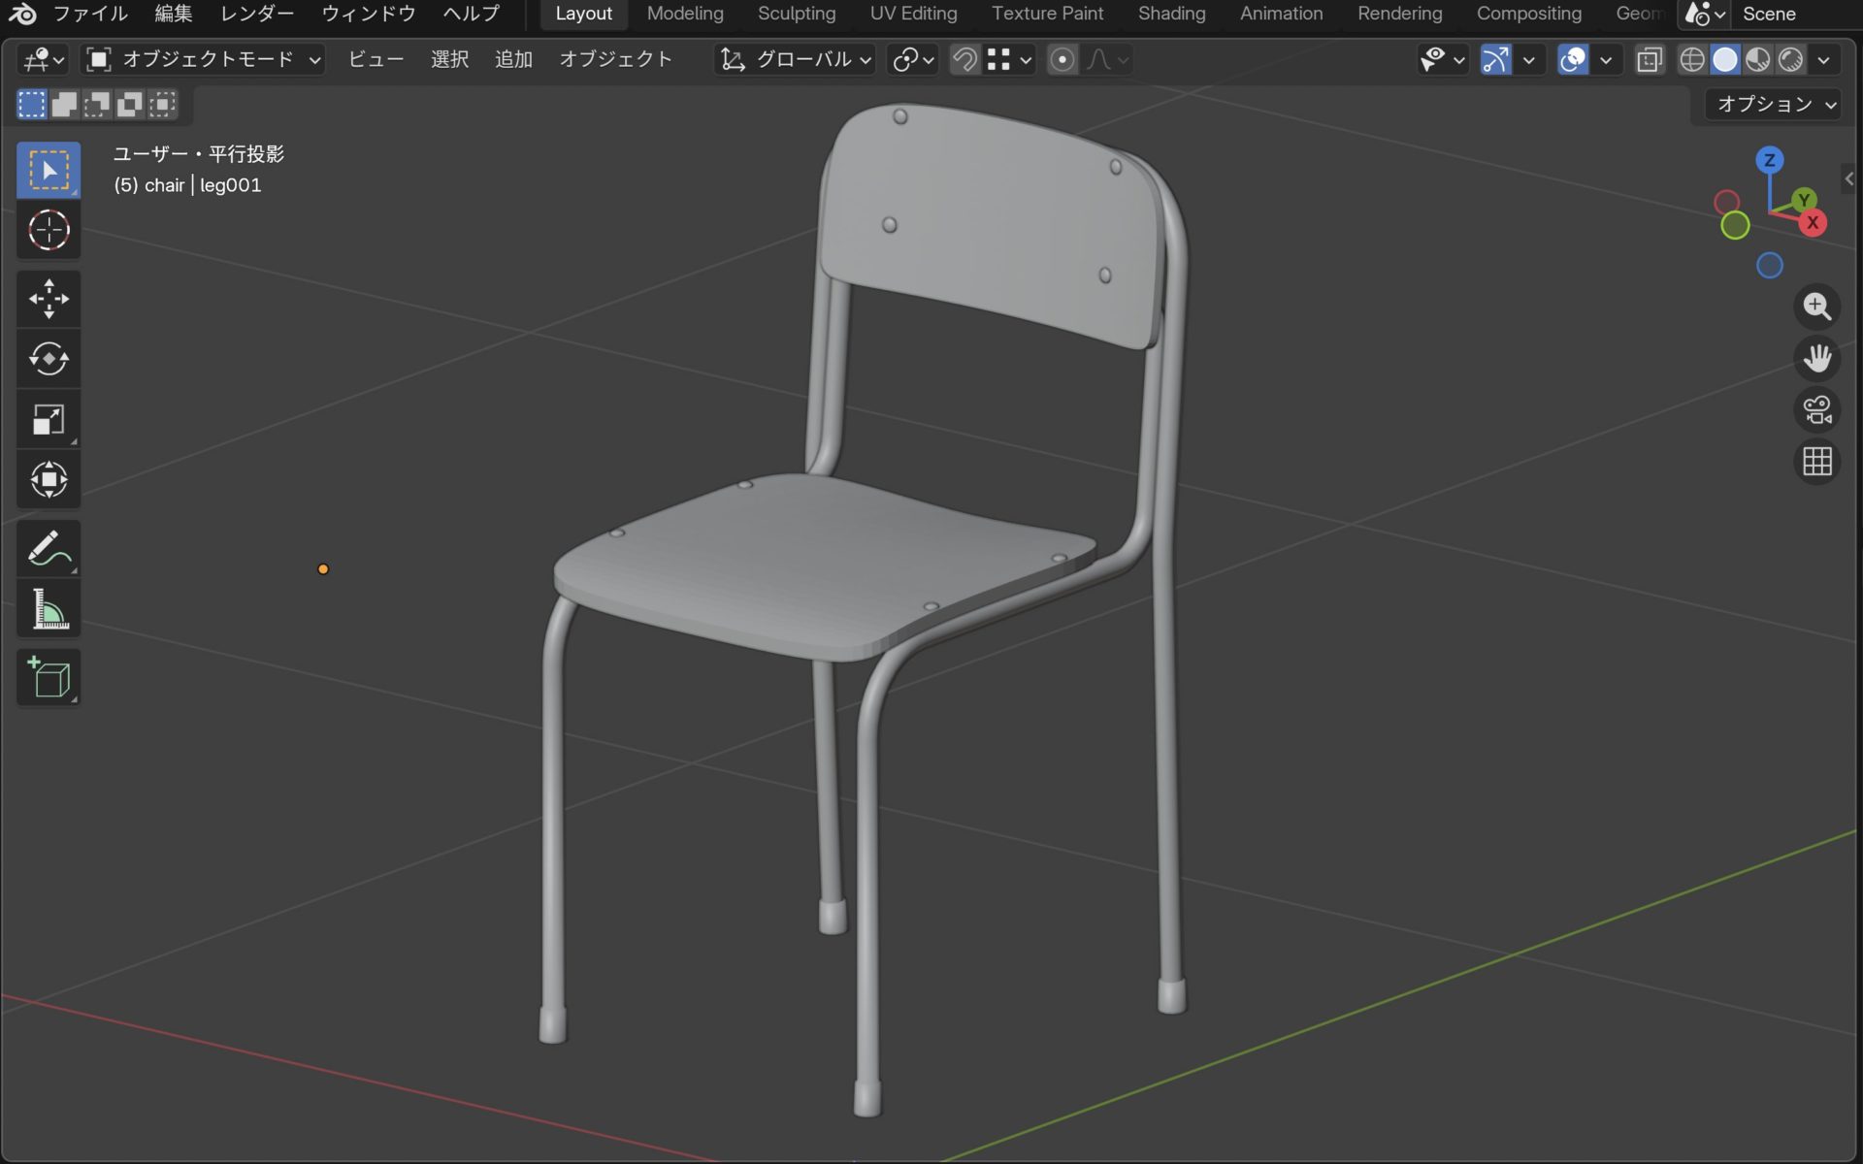The width and height of the screenshot is (1863, 1164).
Task: Toggle proportional editing circle button
Action: [x=1062, y=60]
